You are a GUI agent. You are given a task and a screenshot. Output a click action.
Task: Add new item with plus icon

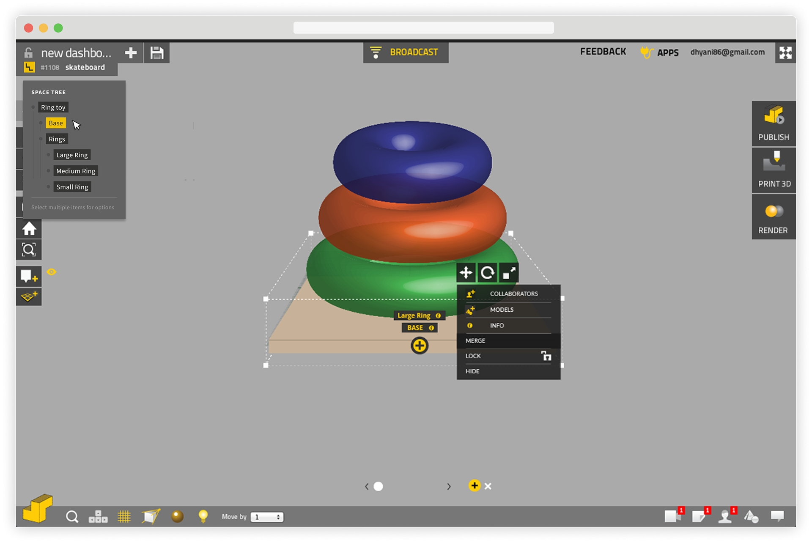click(131, 53)
